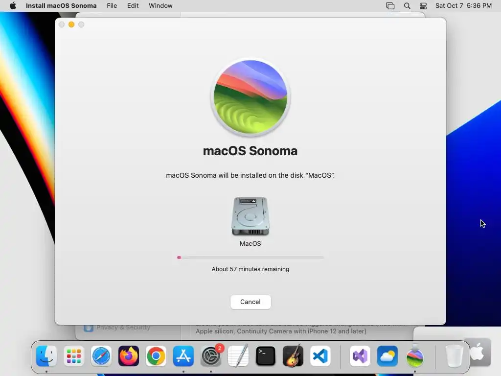Viewport: 501px width, 376px height.
Task: Click the 'About 57 minutes remaining' text
Action: pos(250,269)
